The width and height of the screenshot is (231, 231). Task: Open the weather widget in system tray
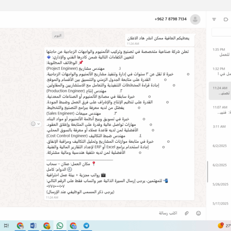[225, 226]
